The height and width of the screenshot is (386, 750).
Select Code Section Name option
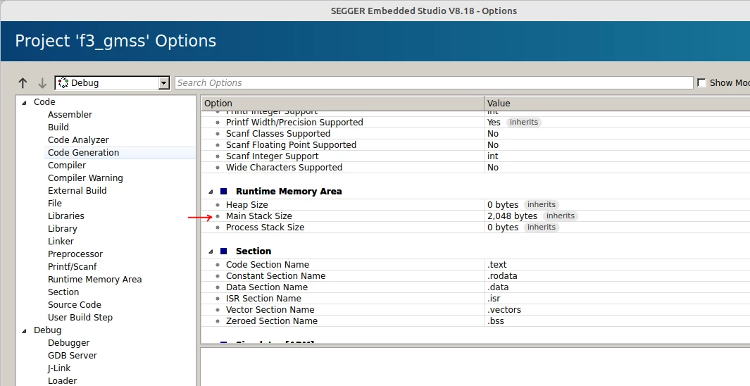click(268, 265)
